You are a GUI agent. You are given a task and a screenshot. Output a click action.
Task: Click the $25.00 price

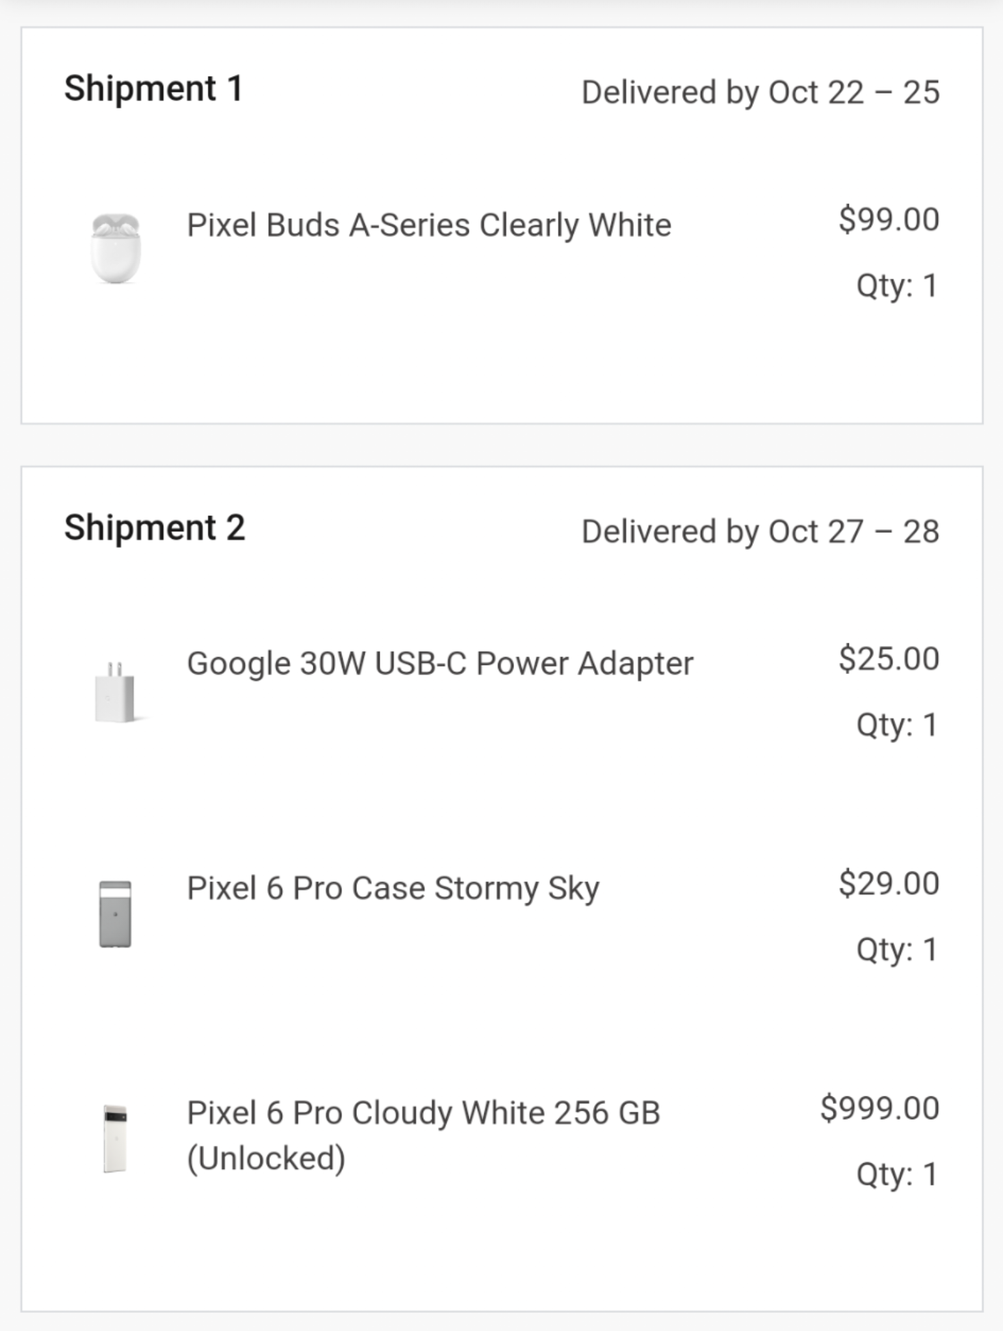(x=889, y=658)
